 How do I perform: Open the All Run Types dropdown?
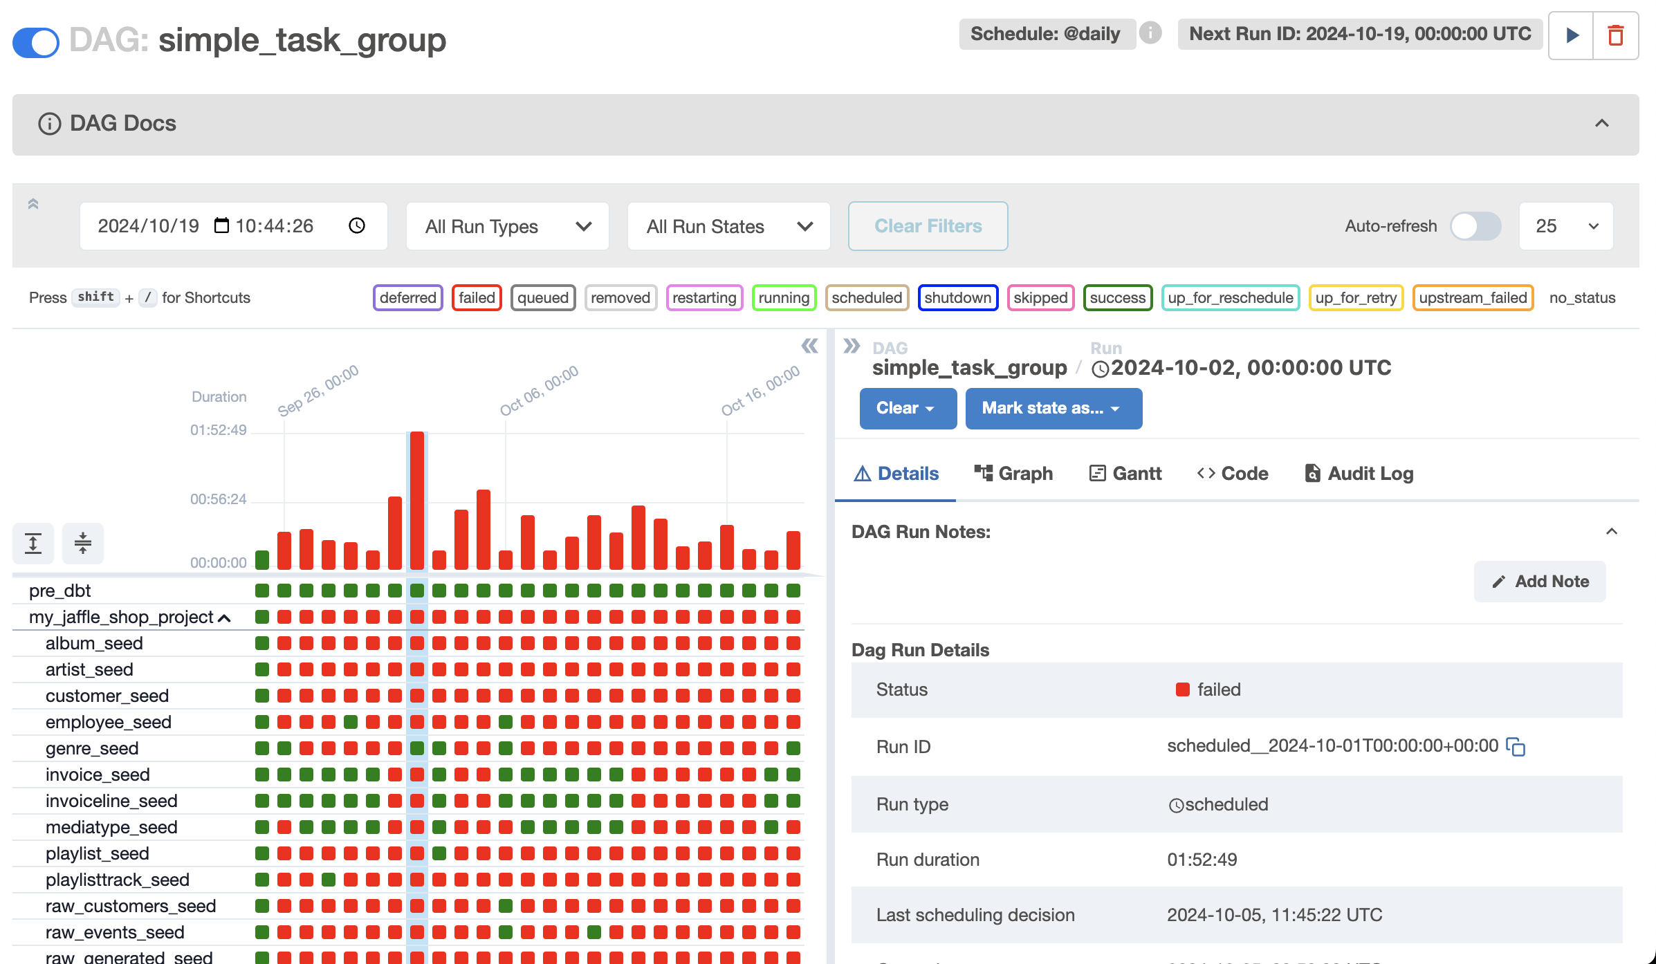click(508, 226)
